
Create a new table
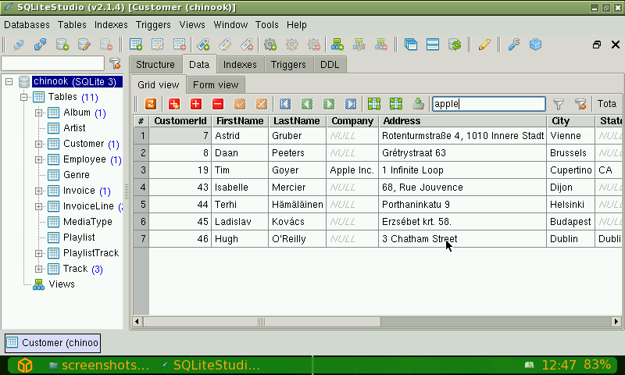[x=136, y=45]
